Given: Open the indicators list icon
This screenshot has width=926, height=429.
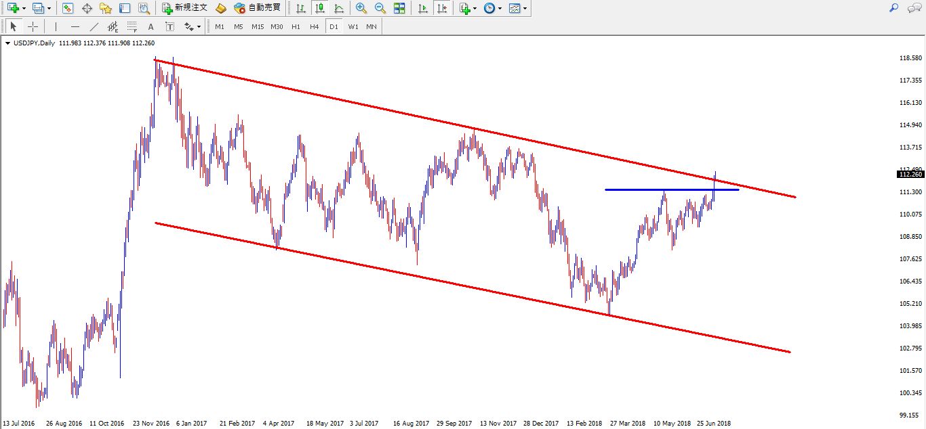Looking at the screenshot, I should pos(464,8).
